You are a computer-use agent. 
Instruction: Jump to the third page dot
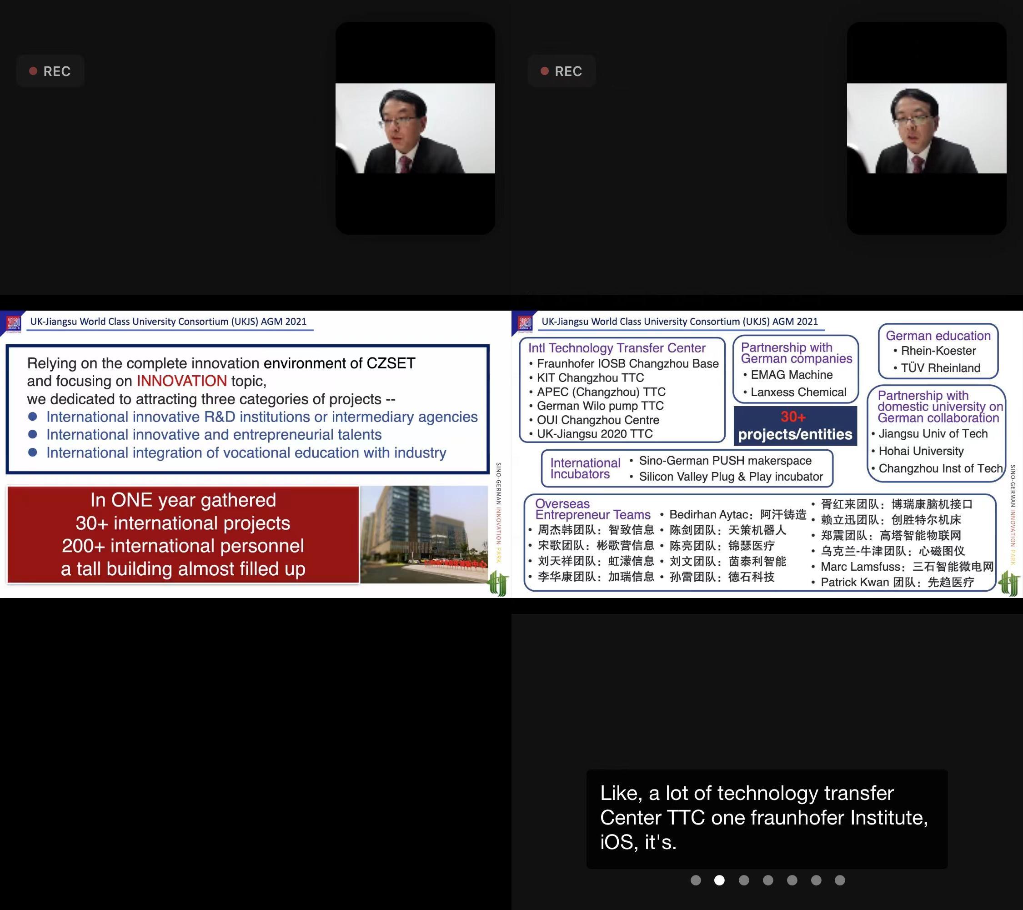(744, 880)
